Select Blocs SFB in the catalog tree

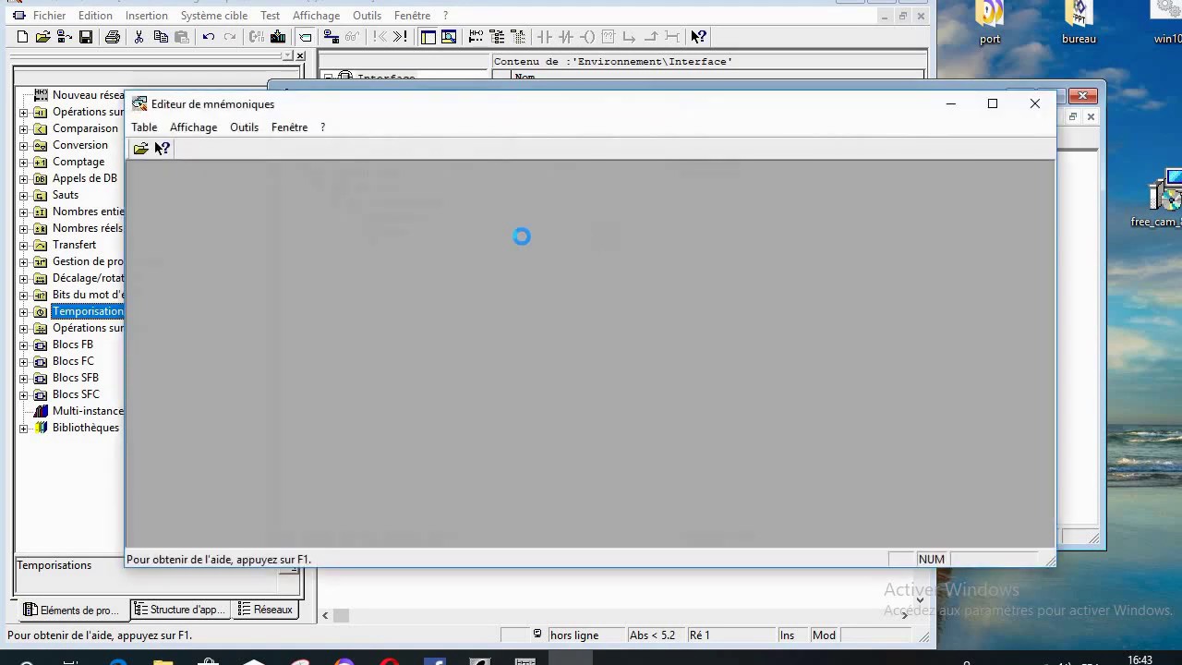tap(75, 378)
